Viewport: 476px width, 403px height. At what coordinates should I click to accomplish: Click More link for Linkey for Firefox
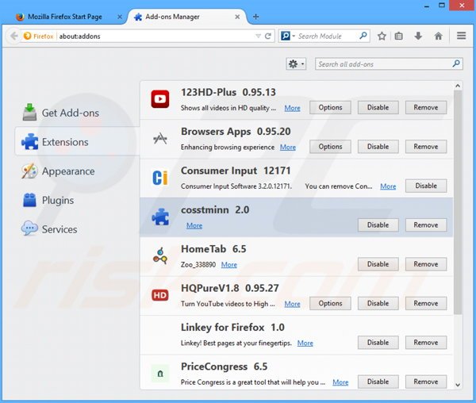point(305,343)
